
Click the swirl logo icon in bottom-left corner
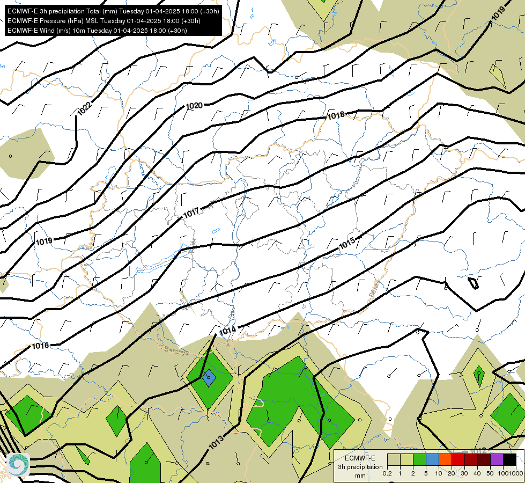click(x=18, y=464)
